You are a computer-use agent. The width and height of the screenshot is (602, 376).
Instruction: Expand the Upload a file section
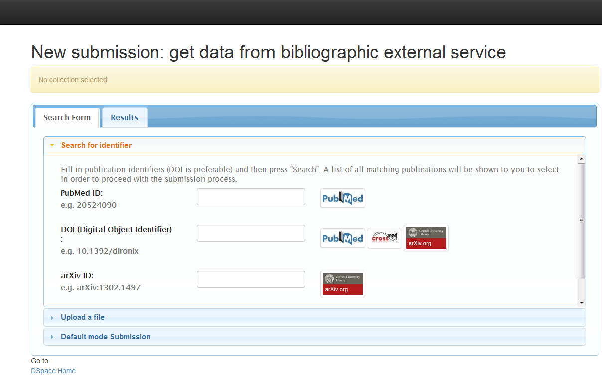click(x=83, y=317)
